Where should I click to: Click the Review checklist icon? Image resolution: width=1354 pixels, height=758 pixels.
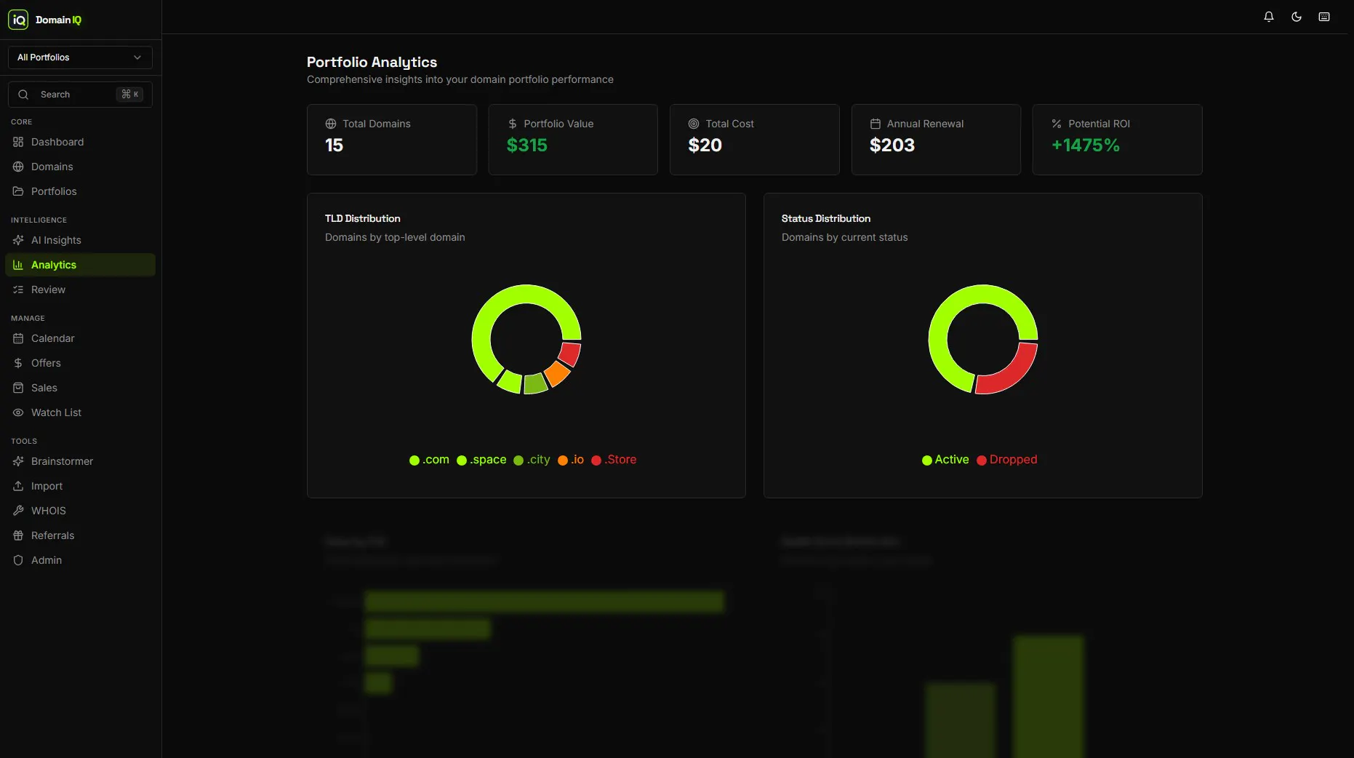click(x=18, y=290)
